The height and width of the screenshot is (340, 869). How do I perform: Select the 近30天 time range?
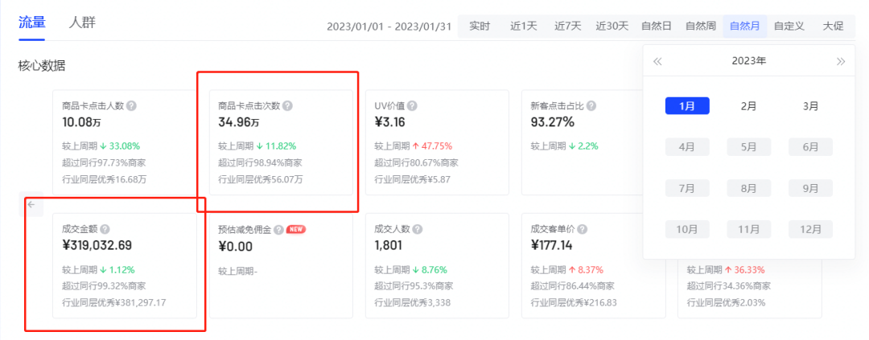(x=612, y=26)
